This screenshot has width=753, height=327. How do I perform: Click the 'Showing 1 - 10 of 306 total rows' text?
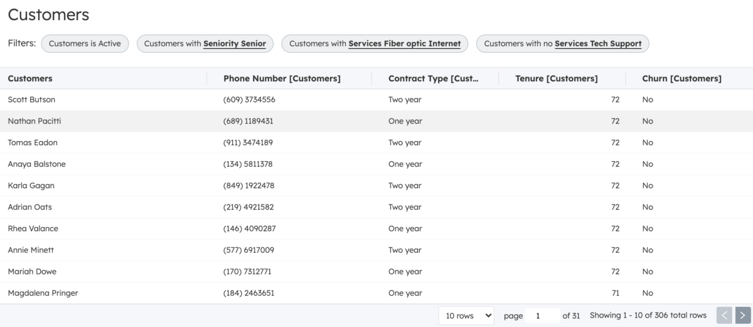coord(648,316)
